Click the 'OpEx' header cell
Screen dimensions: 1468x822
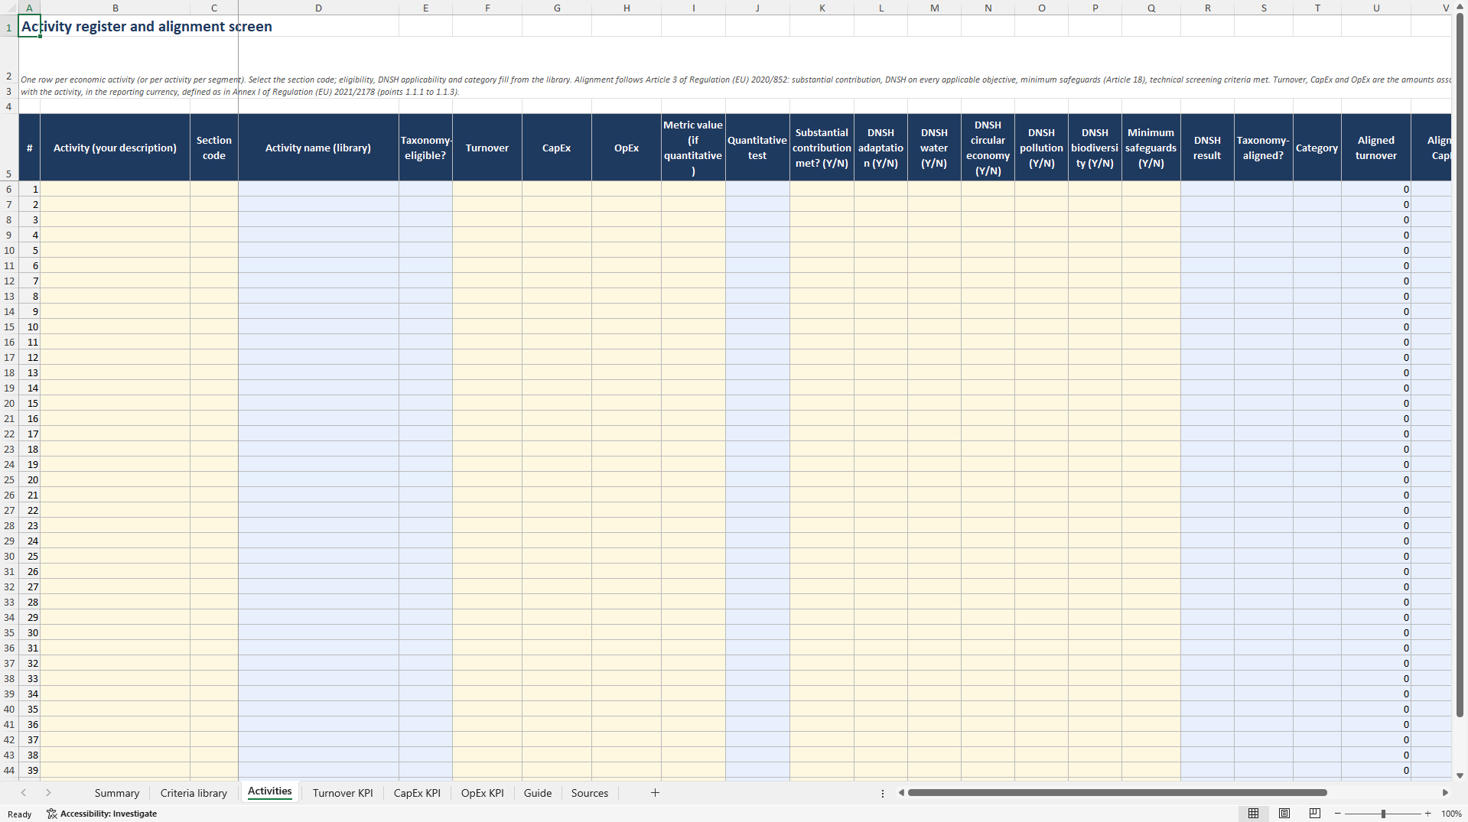click(627, 148)
